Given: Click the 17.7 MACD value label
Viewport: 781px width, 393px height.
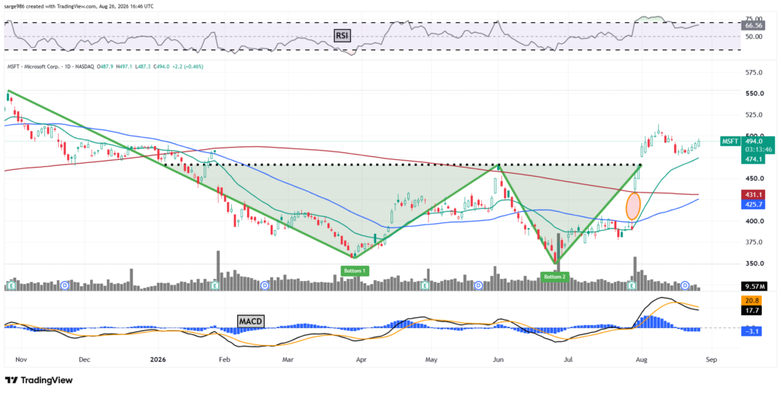Looking at the screenshot, I should [752, 310].
